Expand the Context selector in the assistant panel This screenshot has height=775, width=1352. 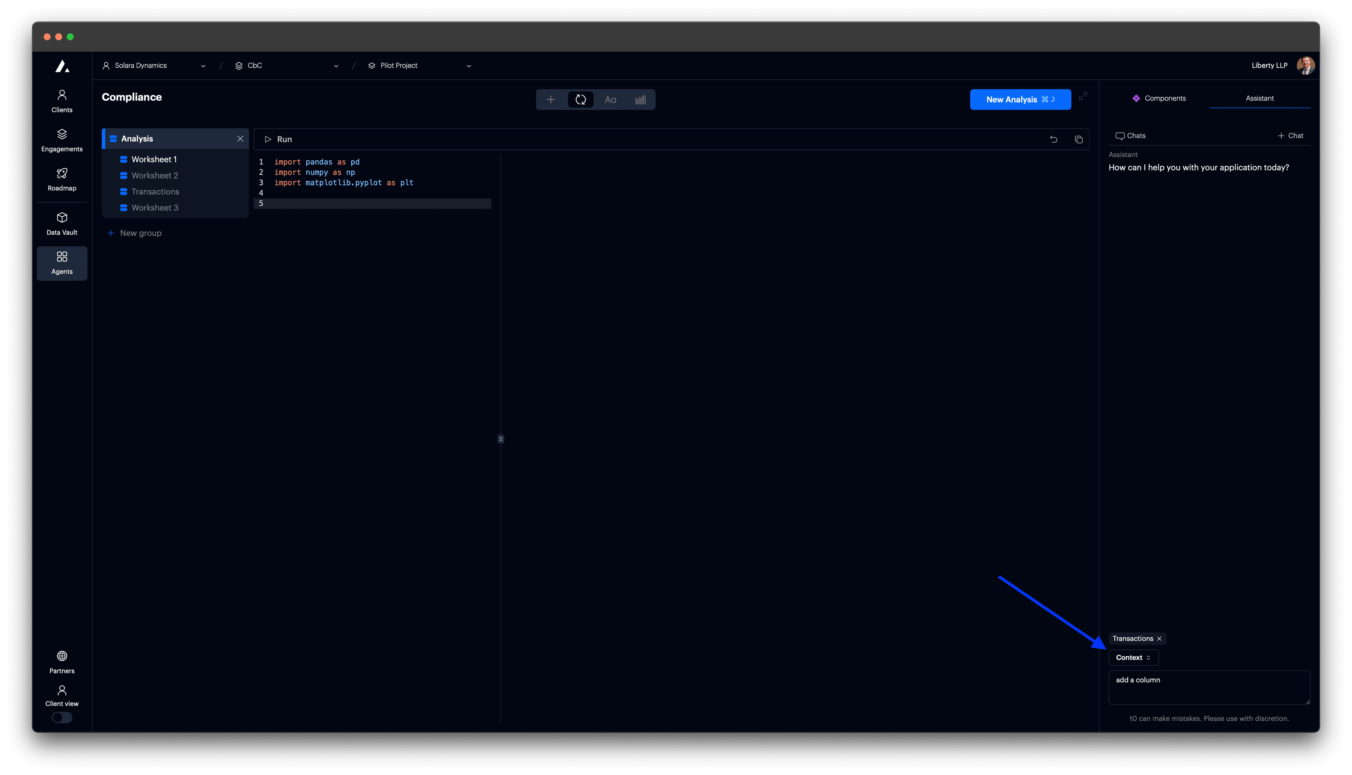[x=1133, y=657]
